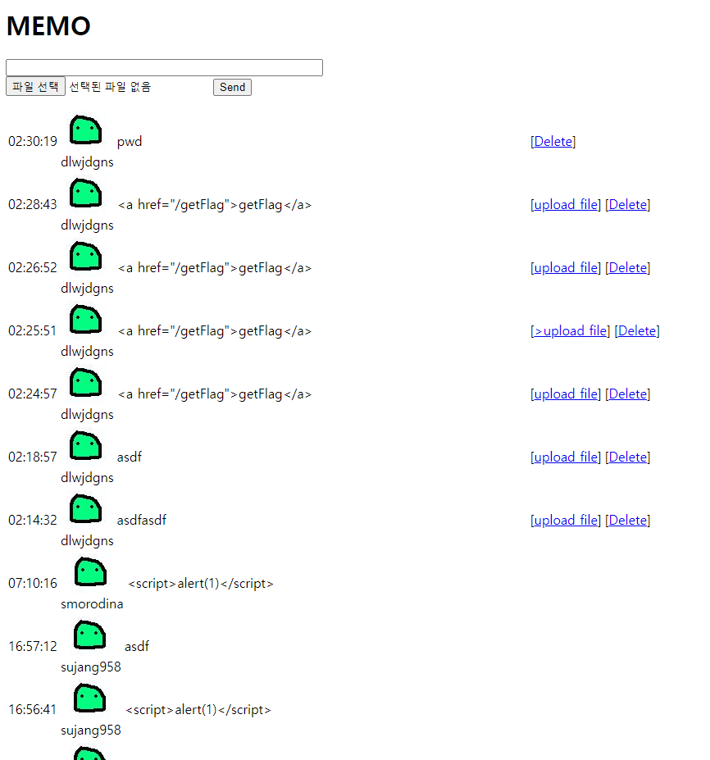Click the avatar icon of the 02:30:19 pwd memo

pyautogui.click(x=86, y=130)
